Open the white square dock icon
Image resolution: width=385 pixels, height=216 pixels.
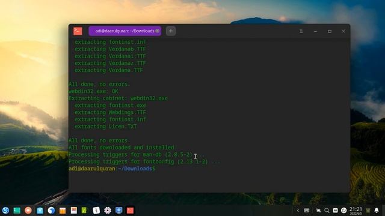[x=96, y=210]
